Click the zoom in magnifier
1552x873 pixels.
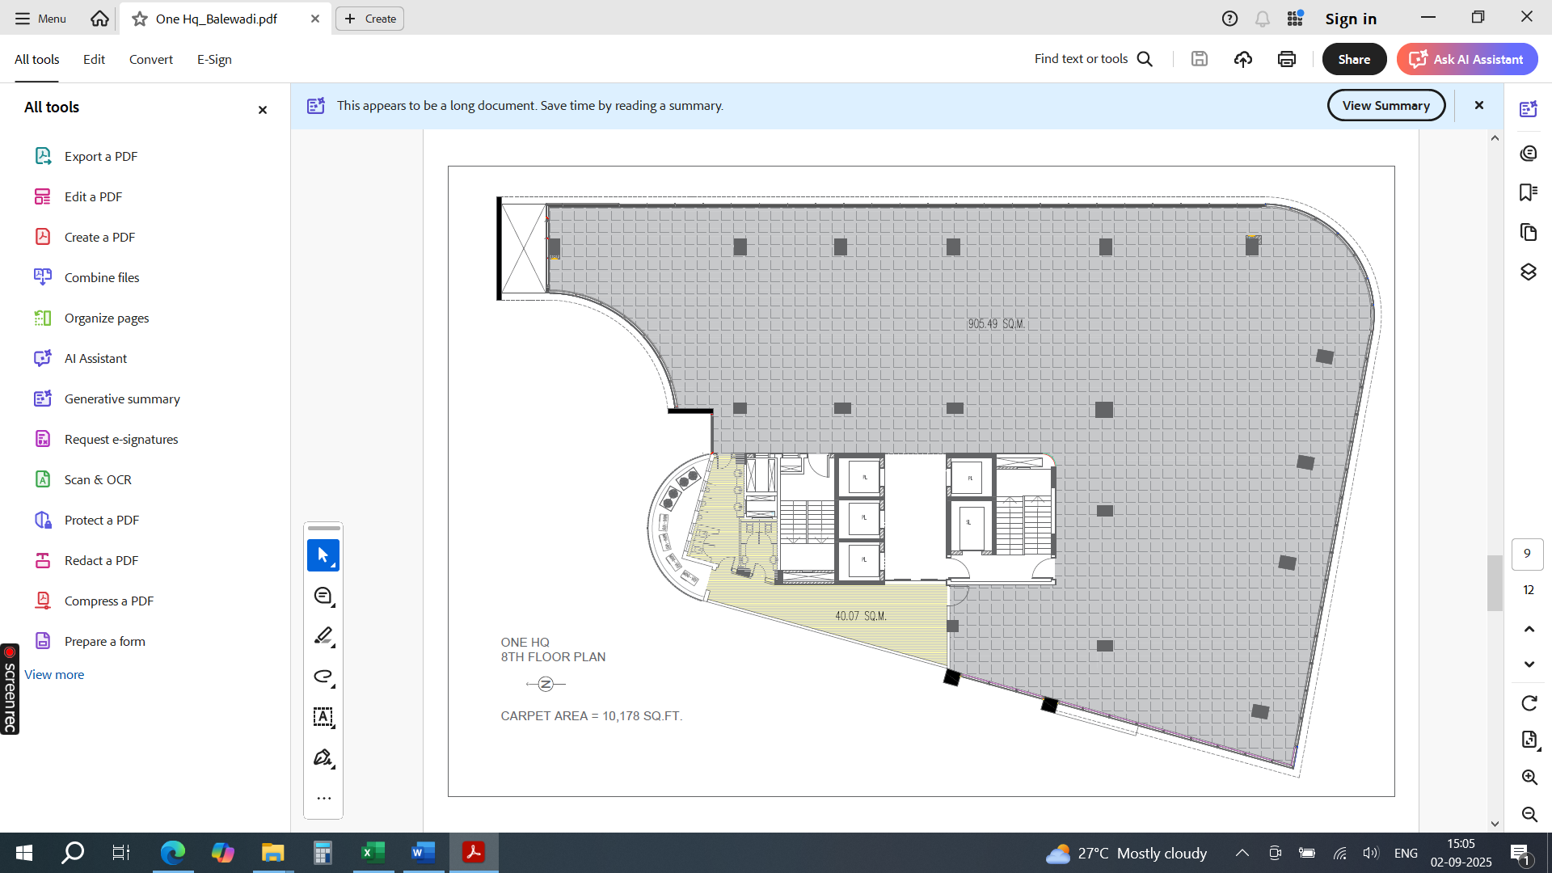pos(1529,778)
